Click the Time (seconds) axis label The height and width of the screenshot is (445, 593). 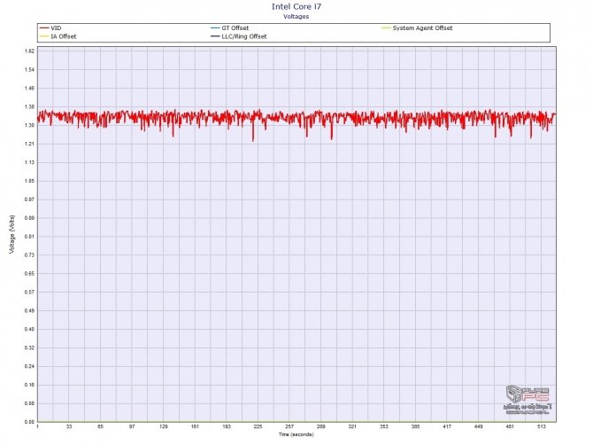coord(296,434)
